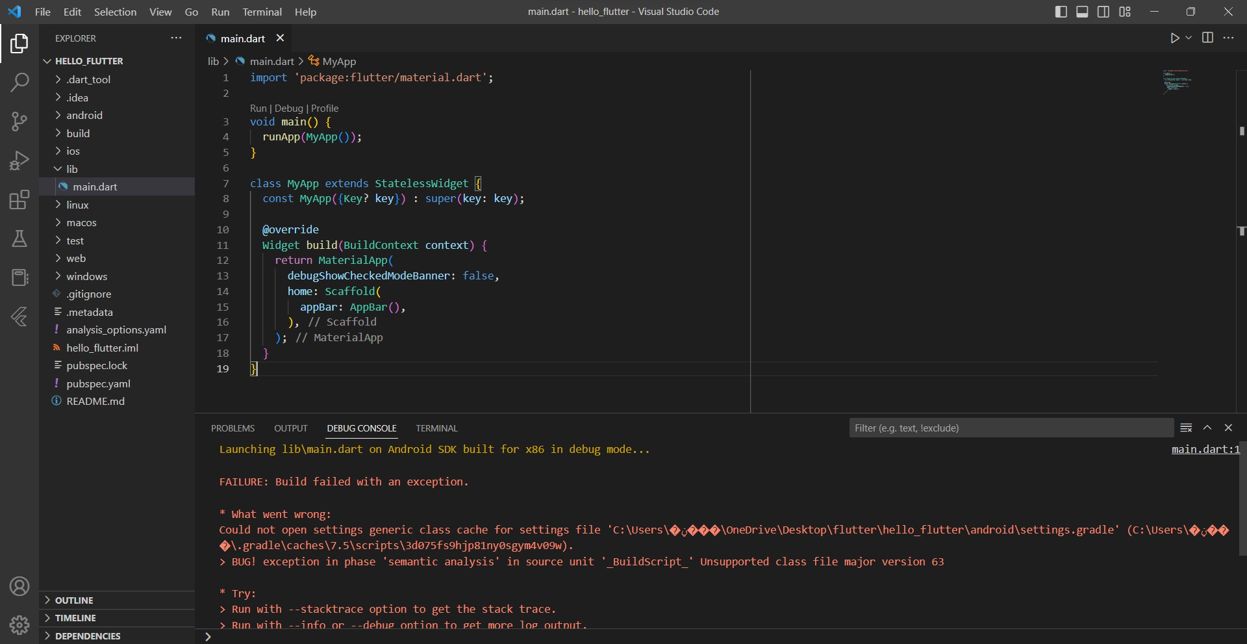Click the lib breadcrumb segment
The height and width of the screenshot is (644, 1247).
coord(213,61)
